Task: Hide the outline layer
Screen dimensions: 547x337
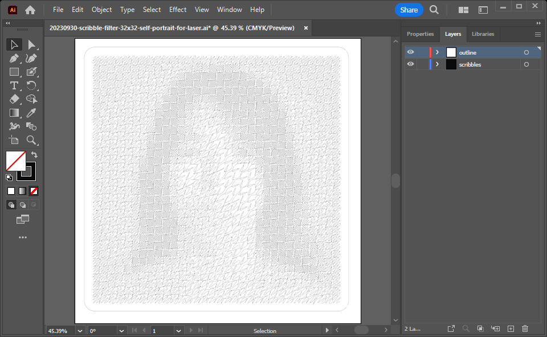Action: click(410, 52)
